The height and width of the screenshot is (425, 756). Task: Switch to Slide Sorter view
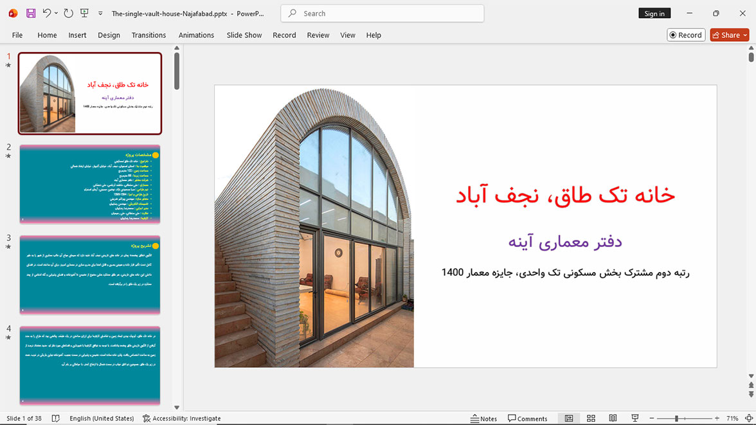tap(591, 418)
